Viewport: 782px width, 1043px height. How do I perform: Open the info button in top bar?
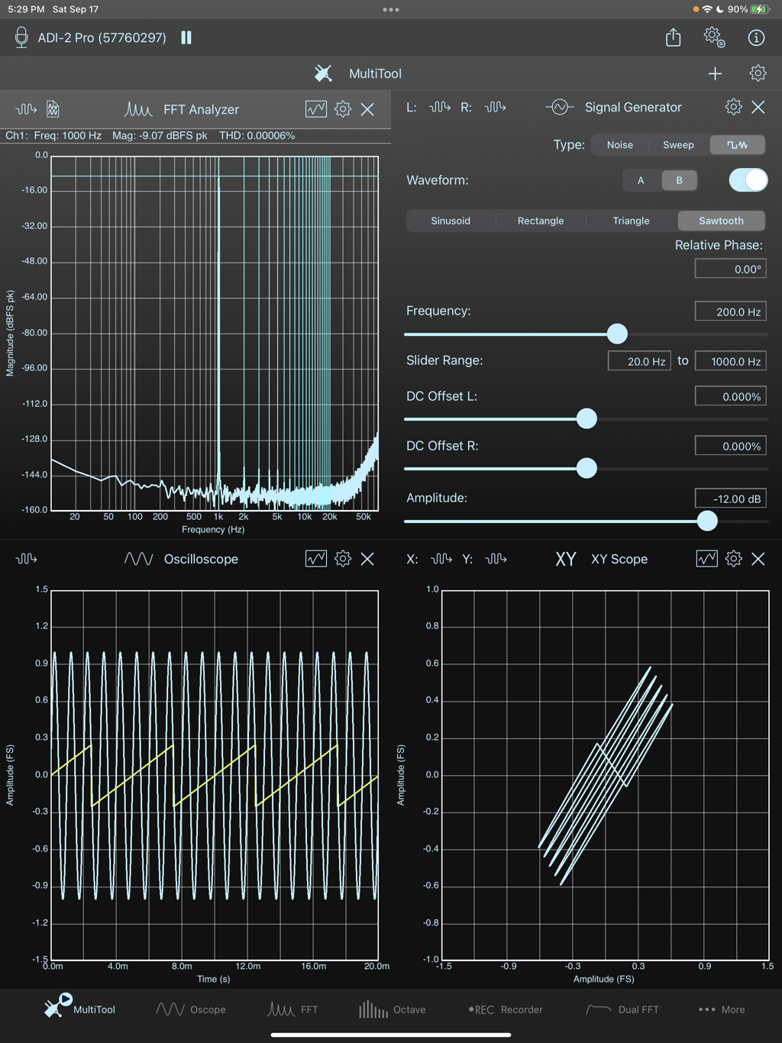coord(756,37)
